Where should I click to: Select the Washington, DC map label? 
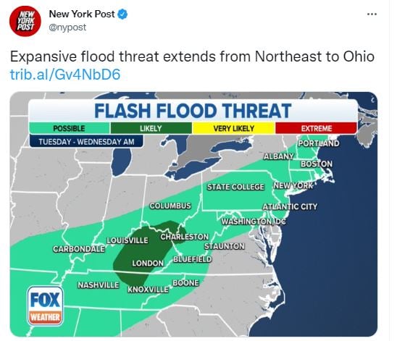coord(254,222)
